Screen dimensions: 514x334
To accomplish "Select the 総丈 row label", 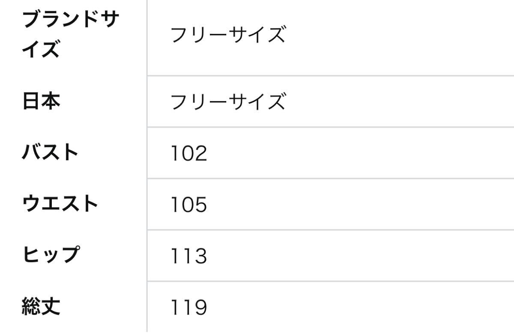I will click(41, 307).
